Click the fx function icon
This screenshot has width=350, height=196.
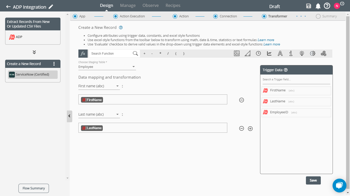[x=83, y=54]
